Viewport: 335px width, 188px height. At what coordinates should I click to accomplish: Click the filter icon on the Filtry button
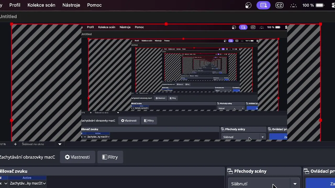point(105,157)
